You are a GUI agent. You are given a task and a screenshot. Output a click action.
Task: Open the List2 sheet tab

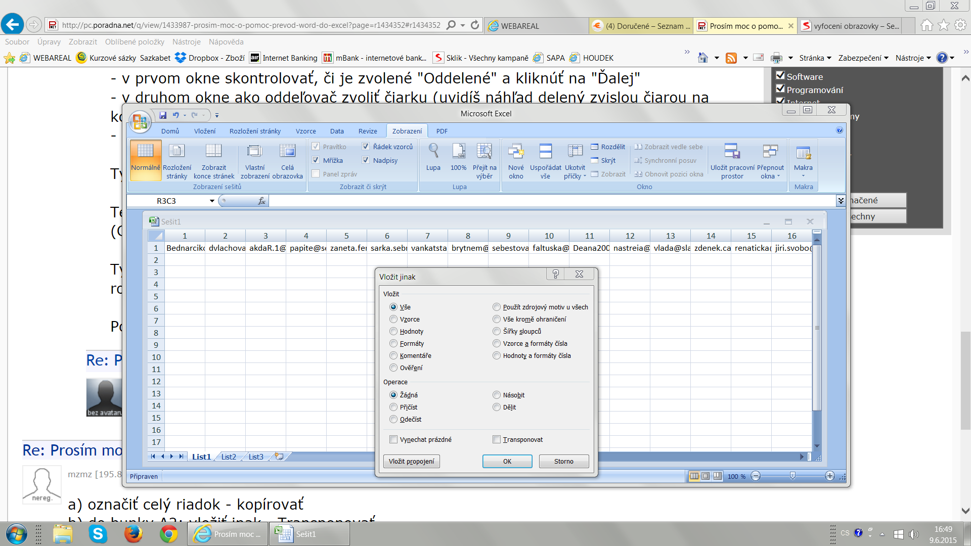coord(229,457)
